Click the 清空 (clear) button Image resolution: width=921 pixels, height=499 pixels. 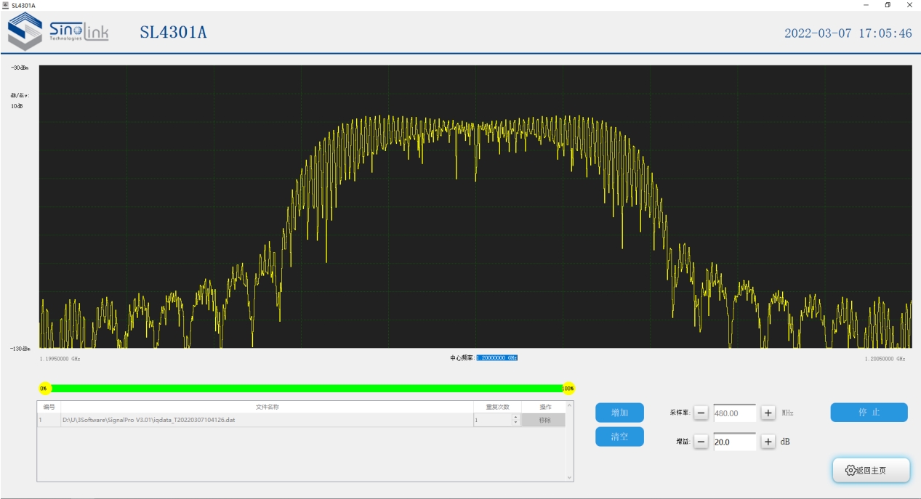point(619,437)
